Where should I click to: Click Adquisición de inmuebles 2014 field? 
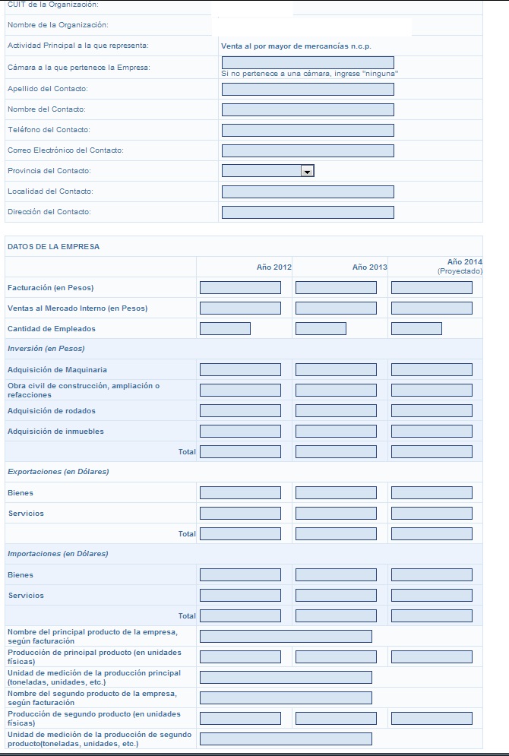pos(432,431)
